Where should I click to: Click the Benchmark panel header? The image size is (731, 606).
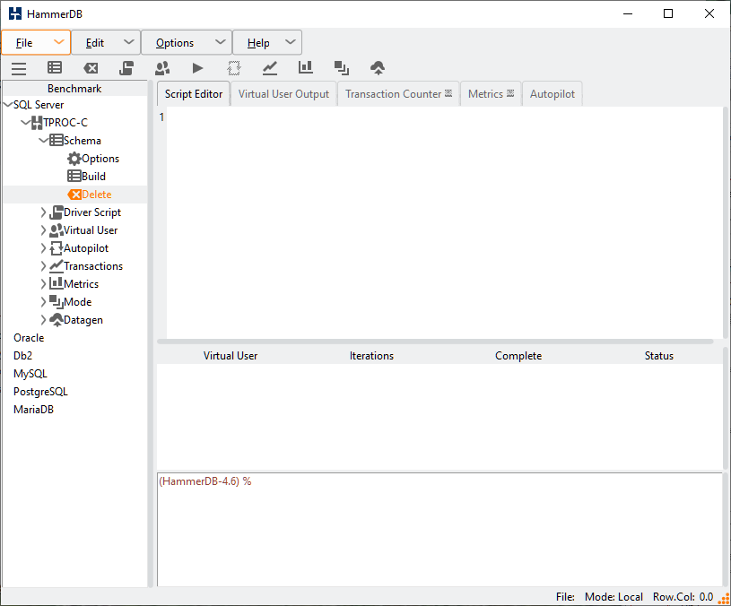[74, 89]
